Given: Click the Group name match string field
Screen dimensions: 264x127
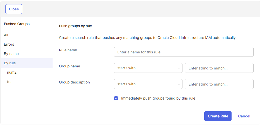Looking at the screenshot, I should (219, 68).
